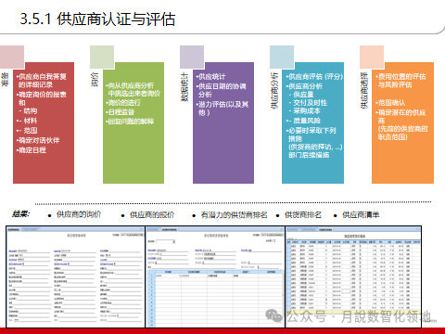Screen dimensions: 445x334
Task: Click the lavender square above 数据统计
Action: [192, 58]
